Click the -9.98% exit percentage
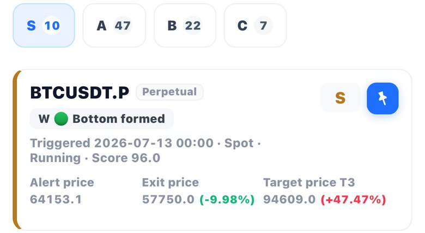 227,199
